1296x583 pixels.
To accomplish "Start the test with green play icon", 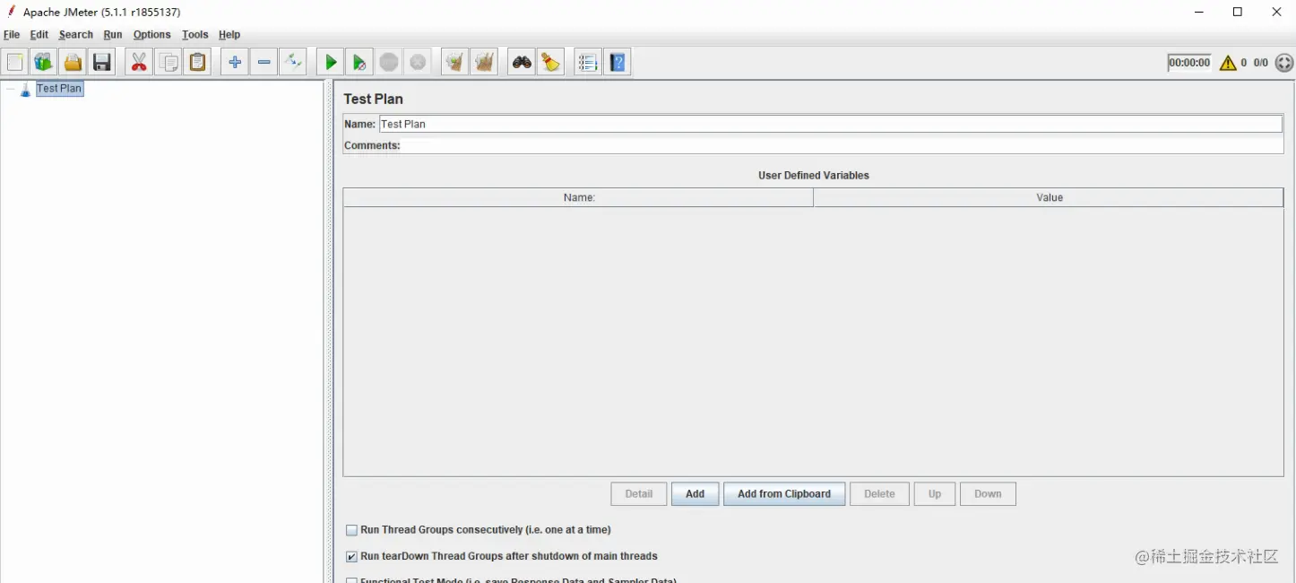I will tap(331, 62).
